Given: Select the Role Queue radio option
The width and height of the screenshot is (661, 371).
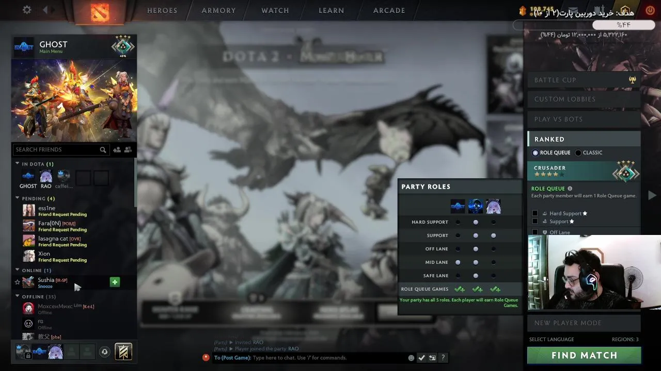Looking at the screenshot, I should click(536, 153).
